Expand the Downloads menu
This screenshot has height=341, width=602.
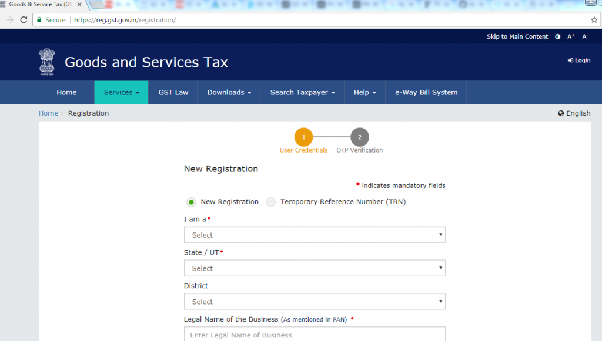tap(229, 92)
